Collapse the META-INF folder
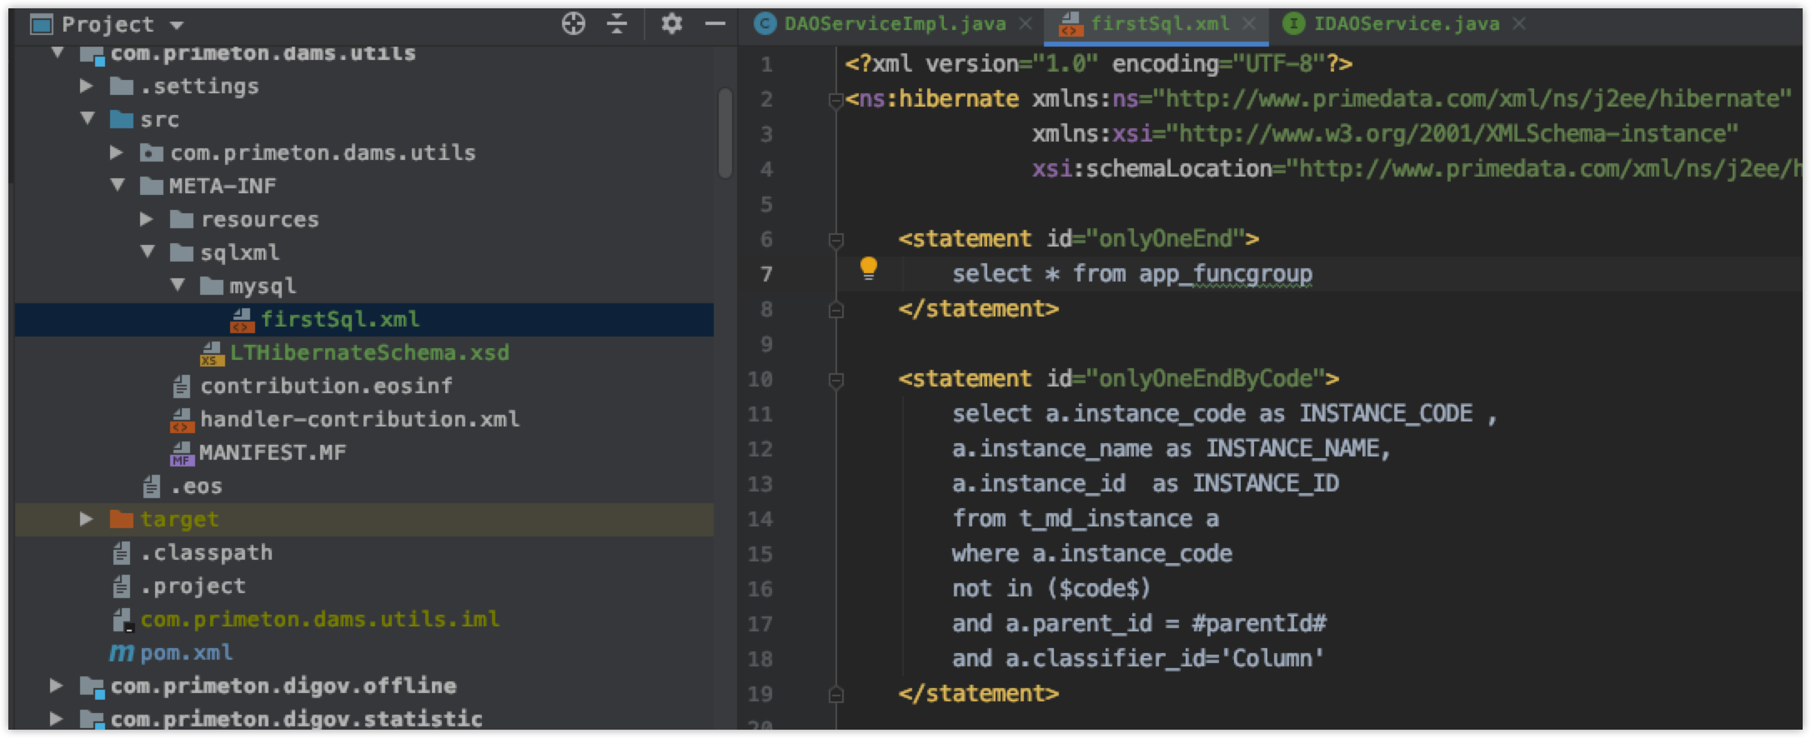The height and width of the screenshot is (738, 1811). pyautogui.click(x=118, y=186)
